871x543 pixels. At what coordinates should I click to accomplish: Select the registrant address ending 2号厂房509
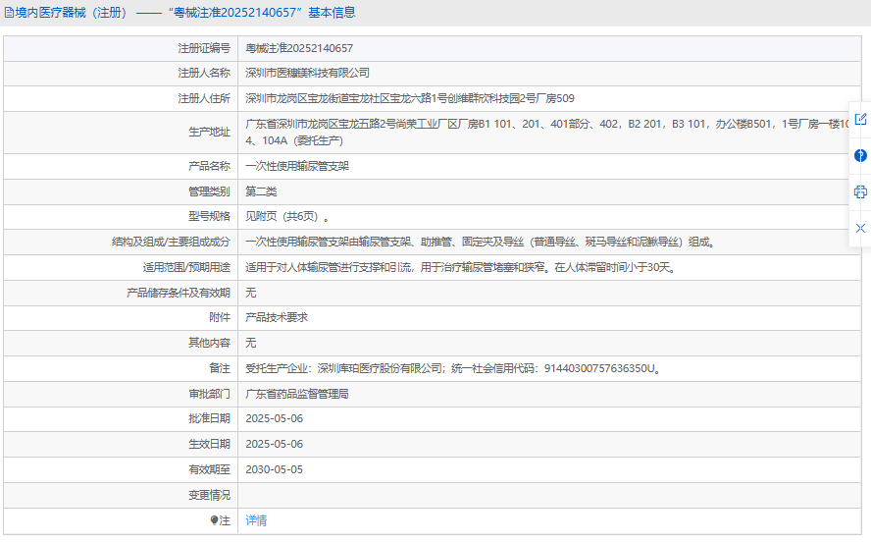pyautogui.click(x=410, y=98)
